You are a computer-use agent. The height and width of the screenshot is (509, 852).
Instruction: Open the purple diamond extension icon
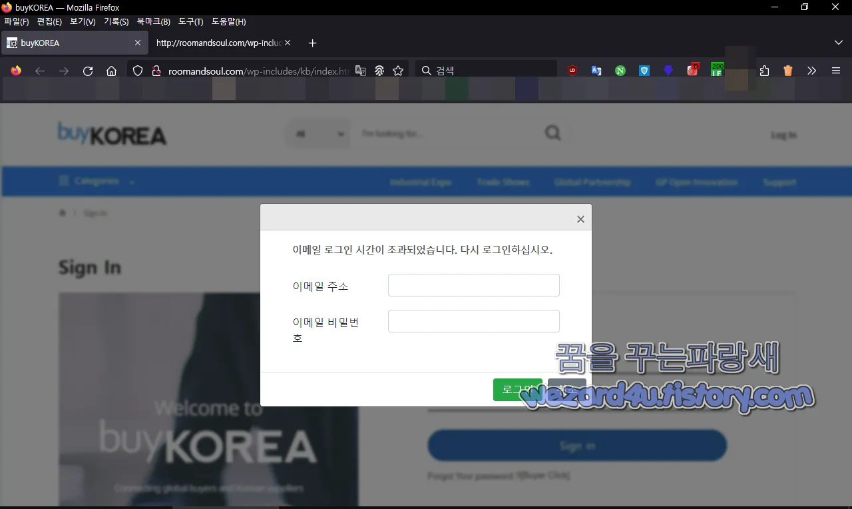[x=668, y=71]
